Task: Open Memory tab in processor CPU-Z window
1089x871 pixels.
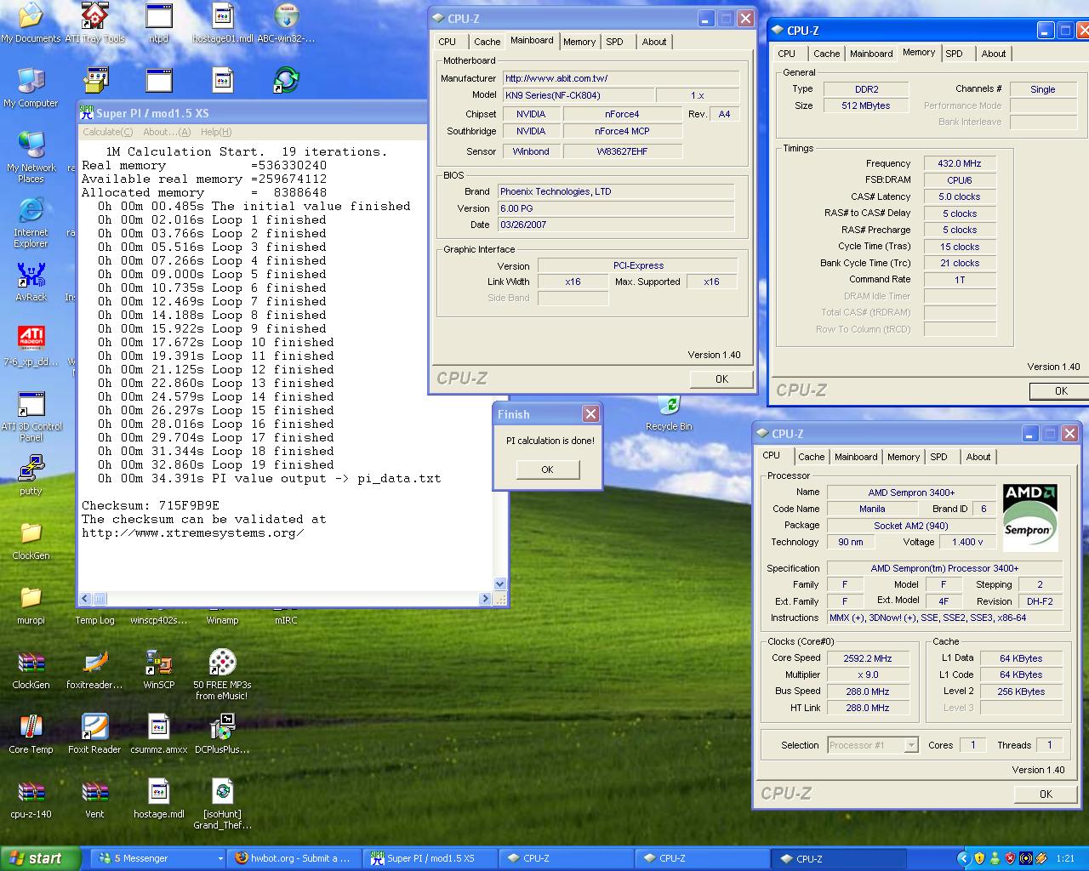Action: click(904, 457)
